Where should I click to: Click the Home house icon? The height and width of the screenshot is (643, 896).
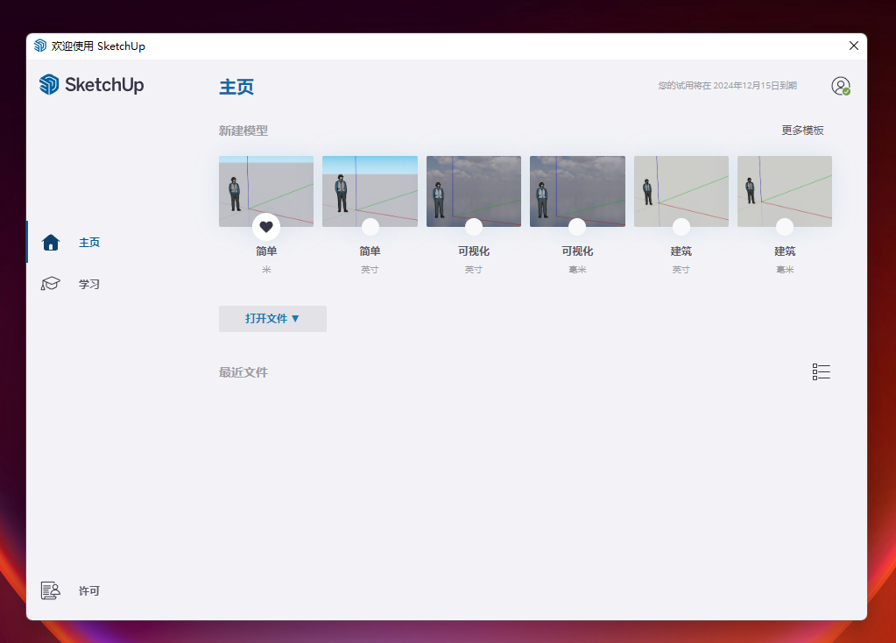click(51, 243)
